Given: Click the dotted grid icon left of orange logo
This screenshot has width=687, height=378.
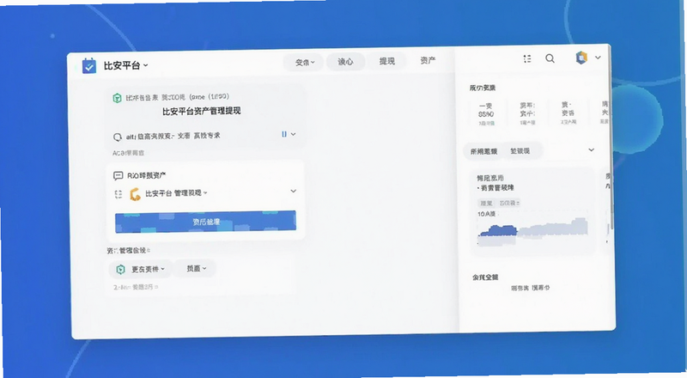Looking at the screenshot, I should 119,194.
